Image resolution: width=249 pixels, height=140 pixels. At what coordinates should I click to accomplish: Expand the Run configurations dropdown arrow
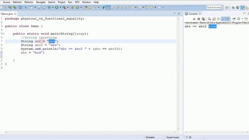(60, 7)
